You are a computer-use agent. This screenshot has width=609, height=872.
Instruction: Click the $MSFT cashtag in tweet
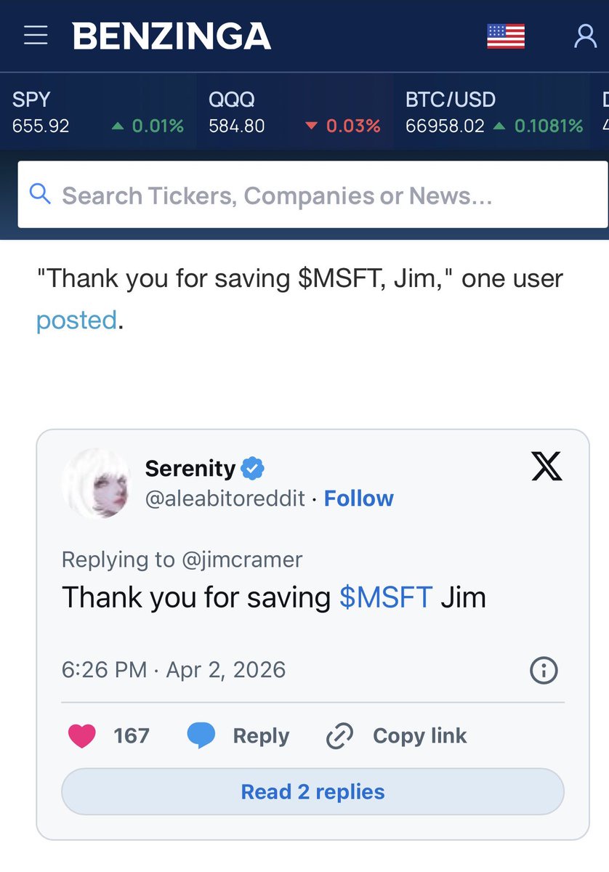coord(386,597)
